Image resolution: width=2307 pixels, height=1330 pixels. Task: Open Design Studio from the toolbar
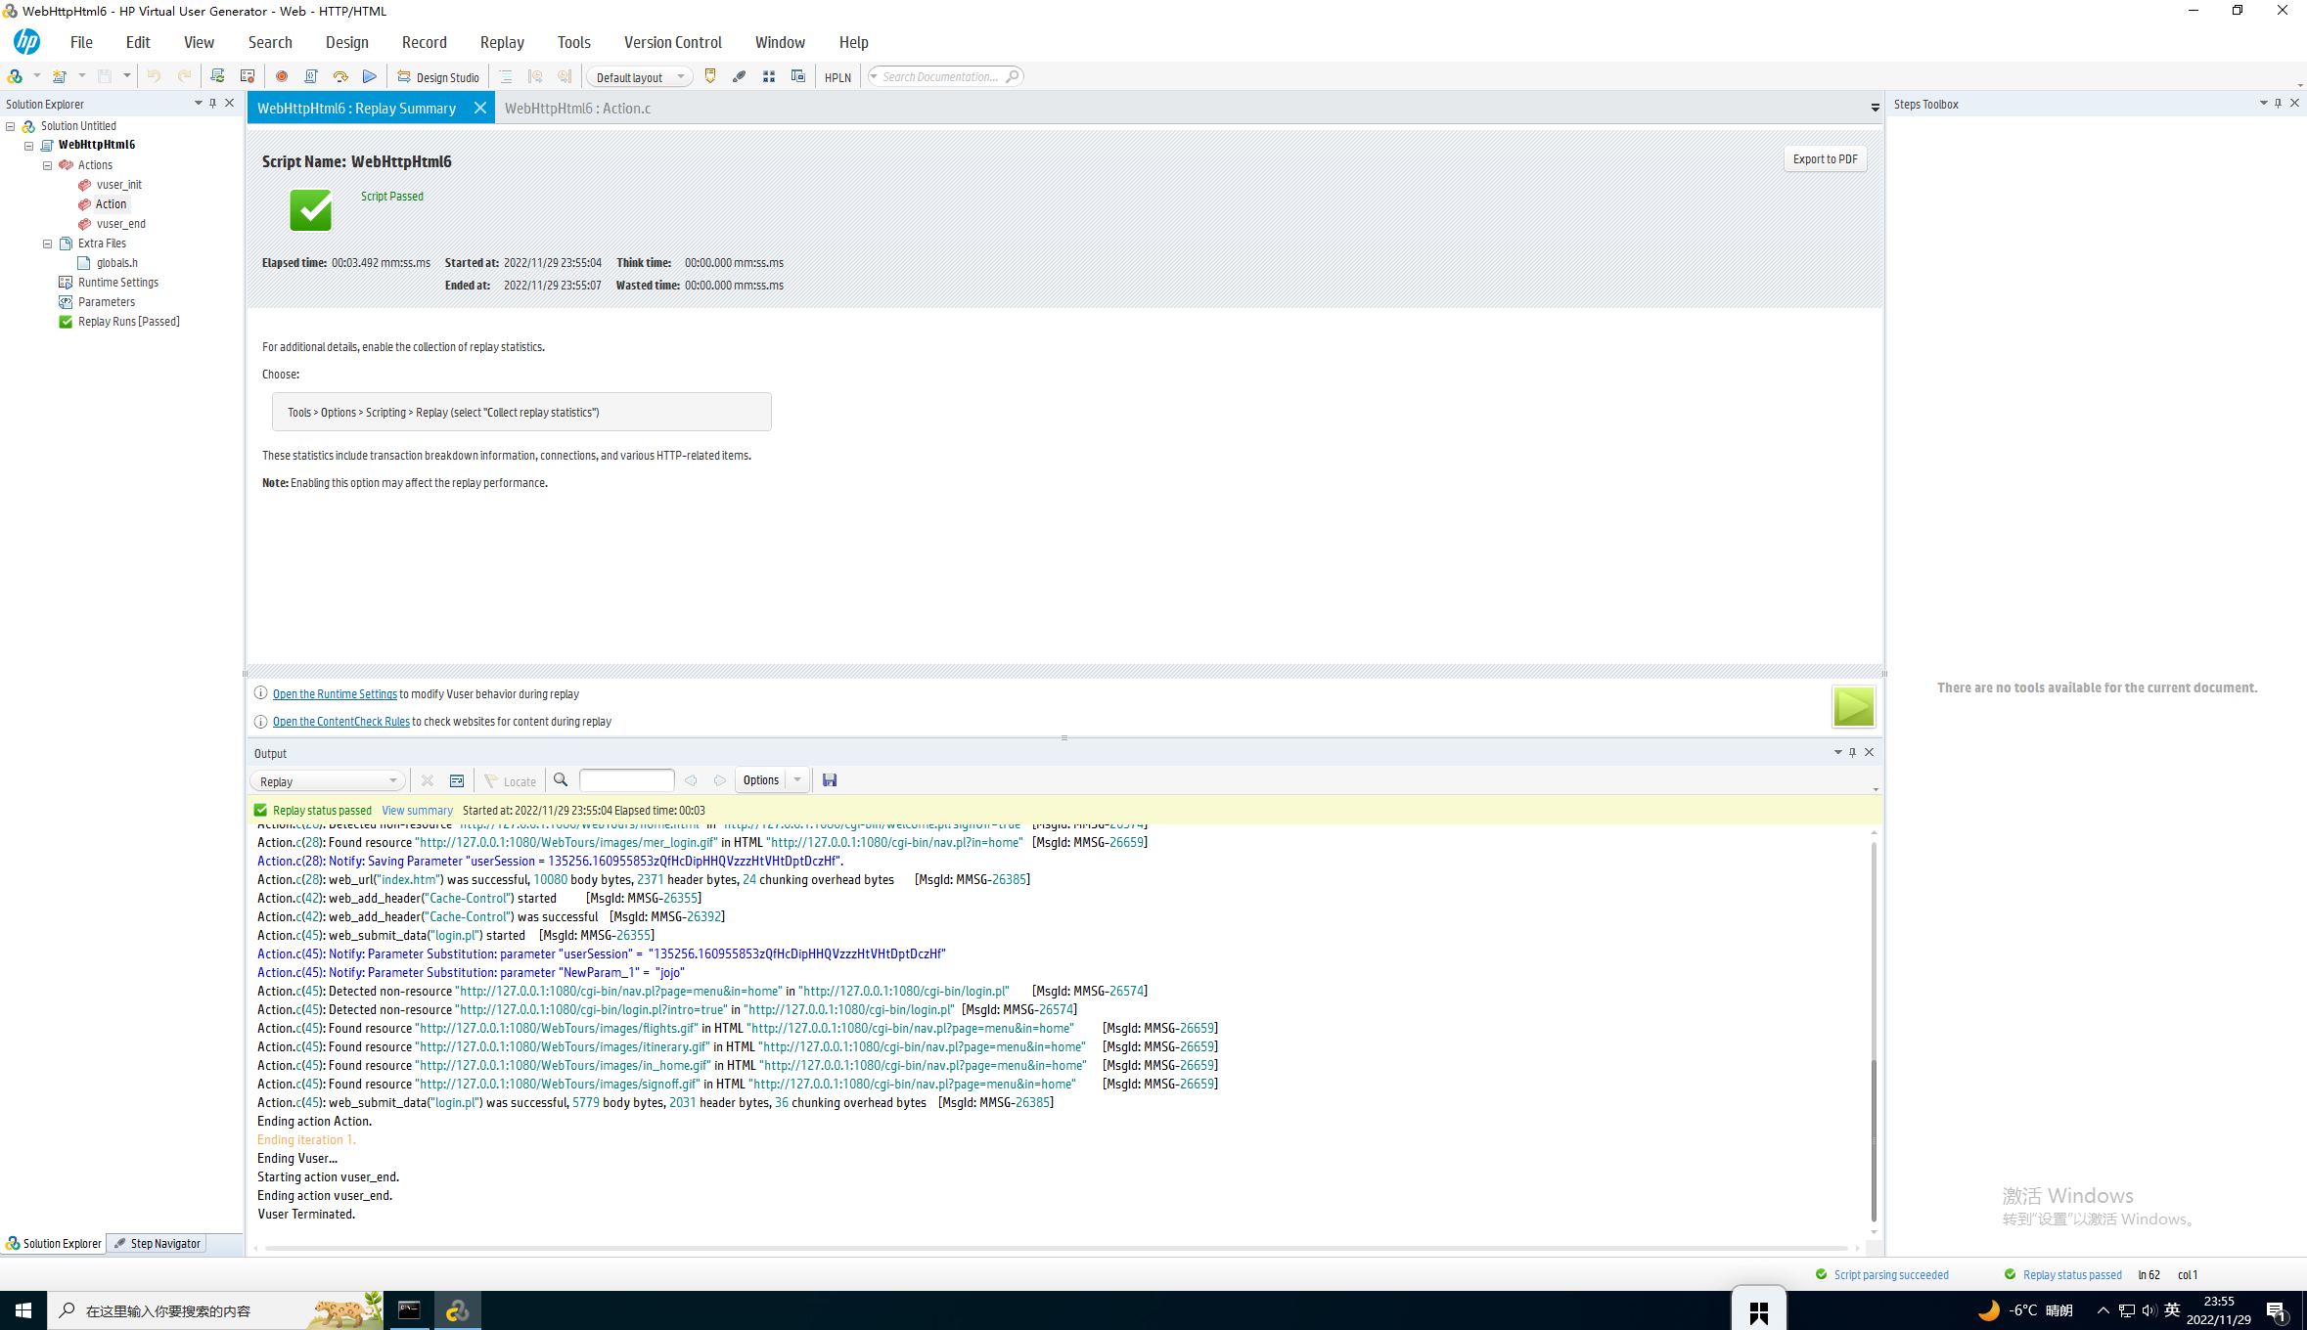coord(438,77)
